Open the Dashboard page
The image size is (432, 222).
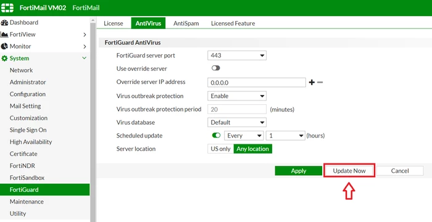tap(23, 23)
